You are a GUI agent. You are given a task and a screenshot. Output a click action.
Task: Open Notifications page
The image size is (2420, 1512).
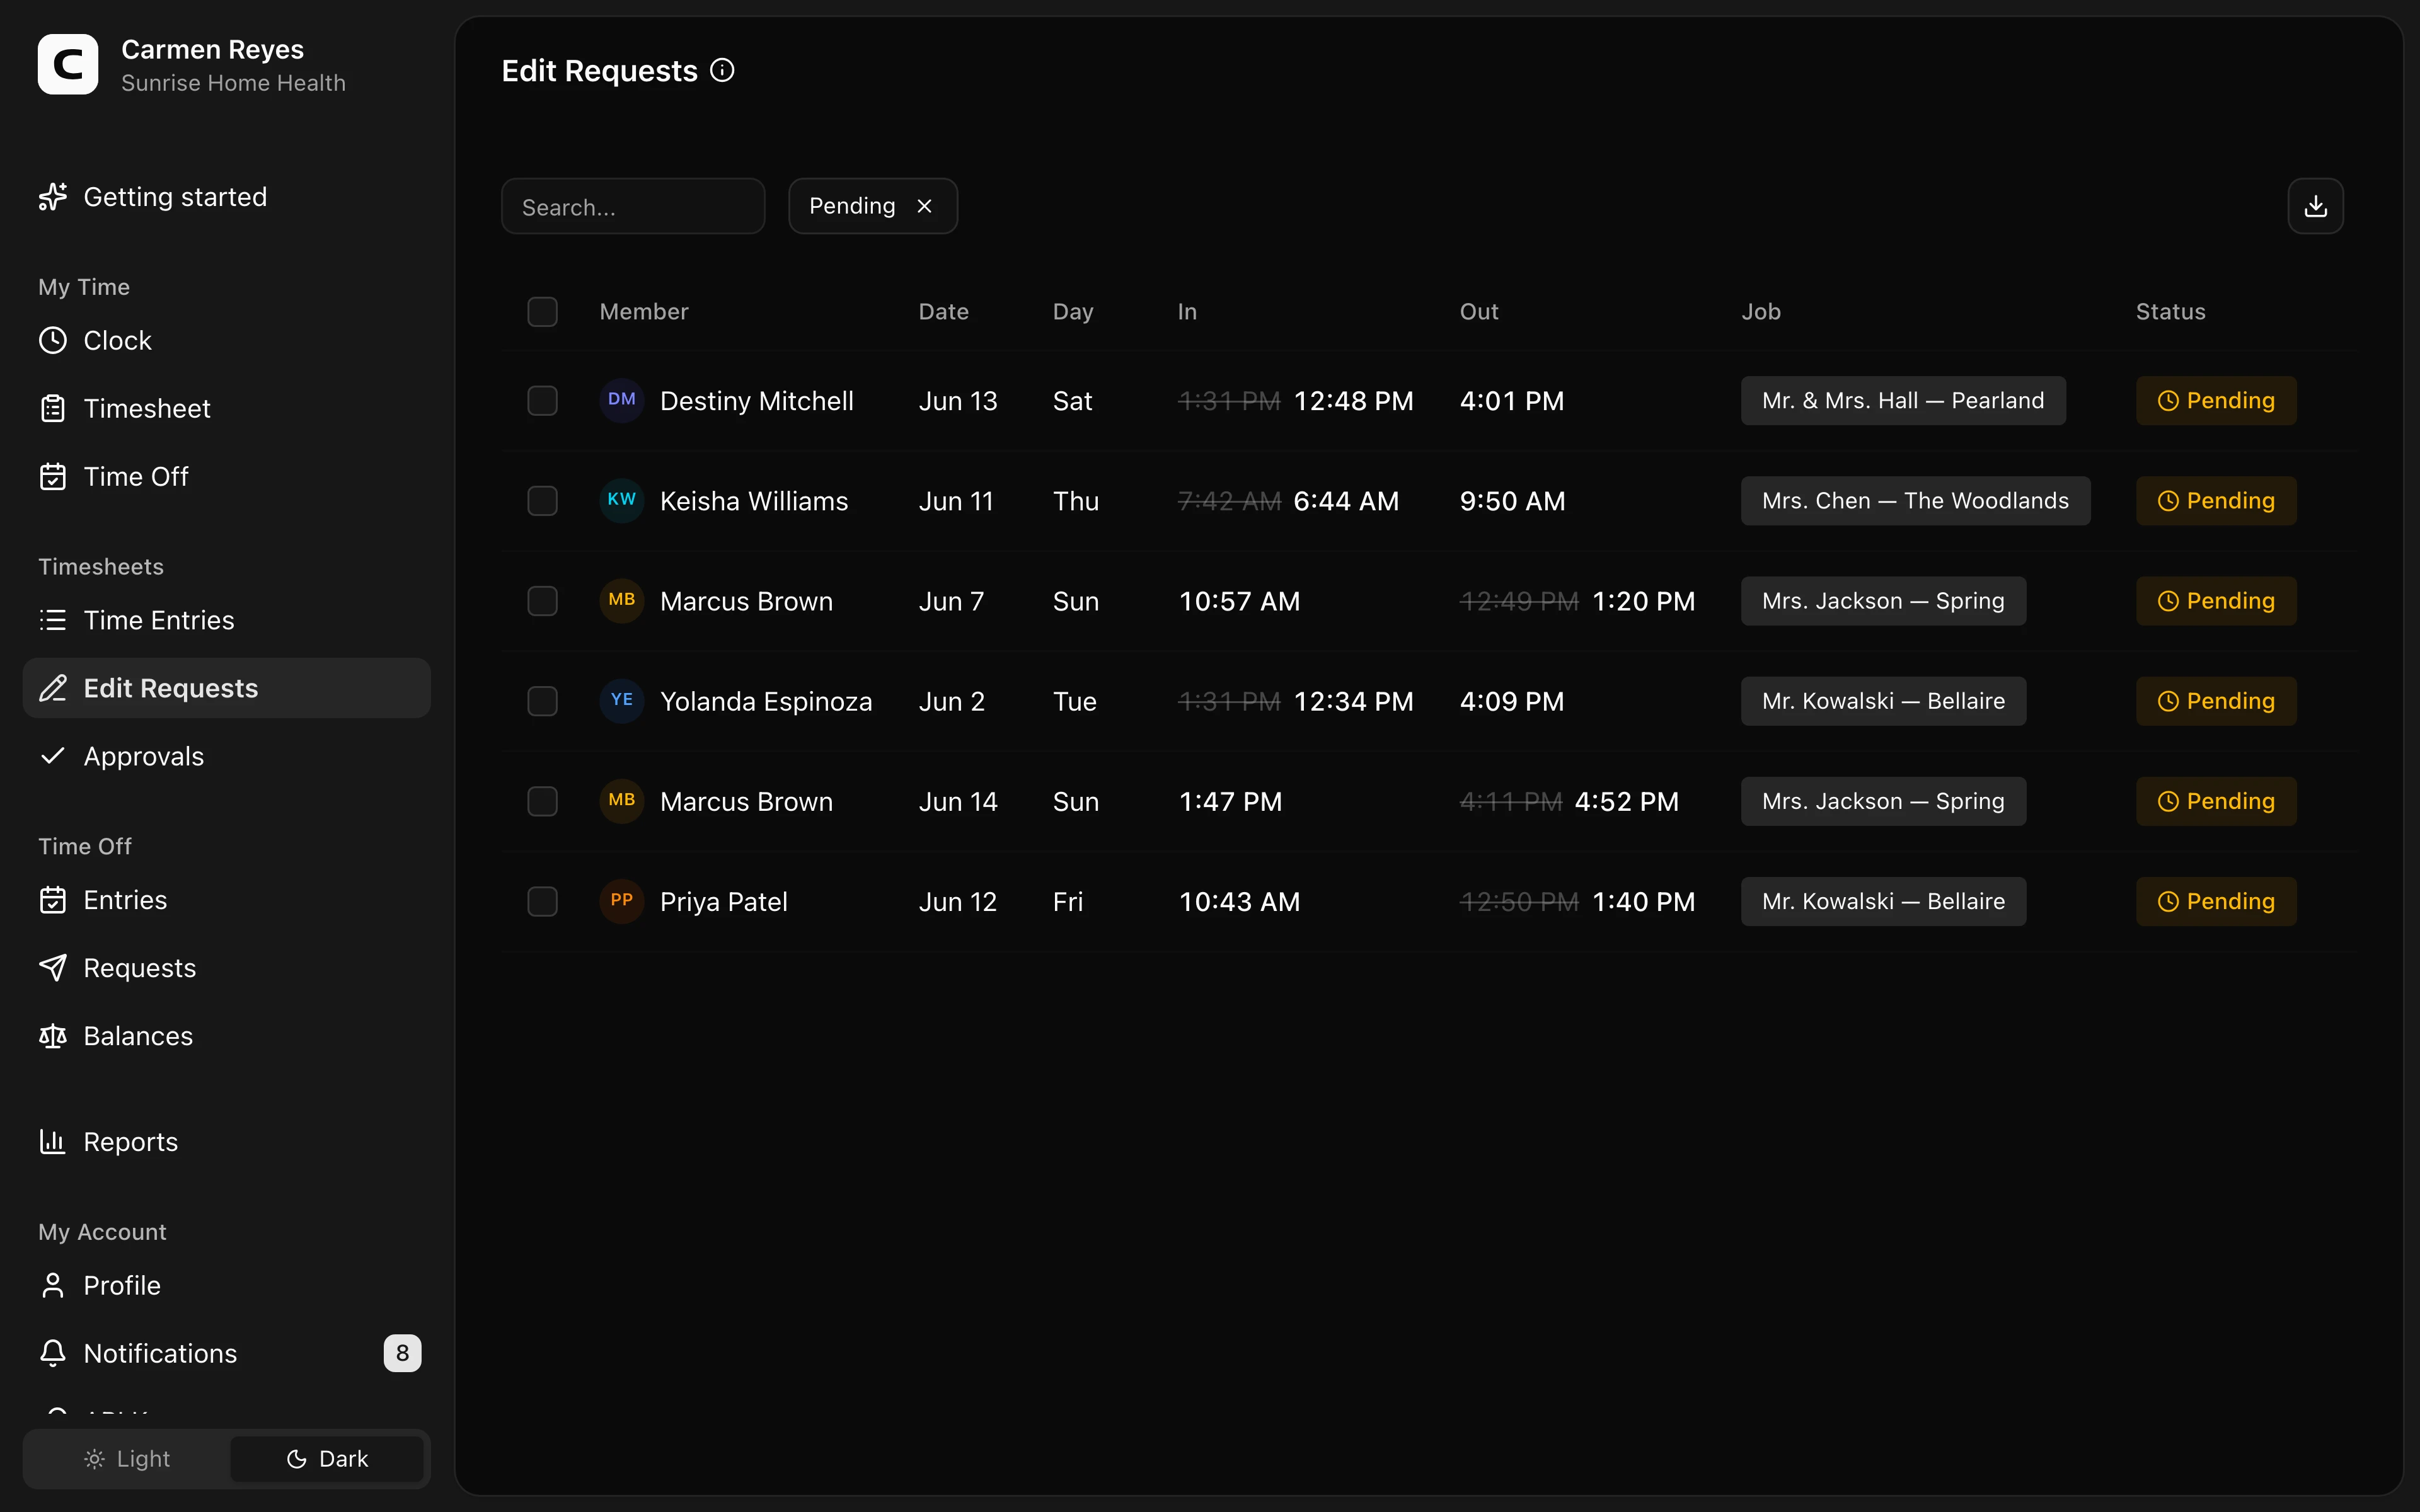tap(226, 1354)
